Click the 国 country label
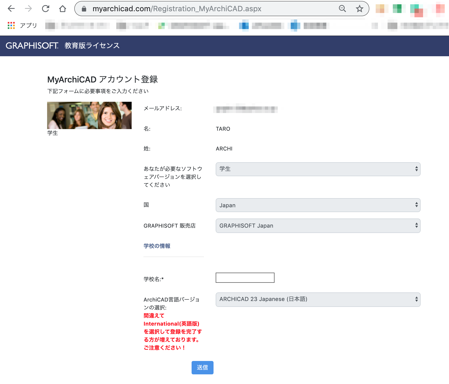Screen dimensions: 449x384 click(146, 205)
